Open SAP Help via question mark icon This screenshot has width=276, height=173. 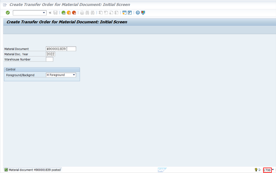coord(138,12)
